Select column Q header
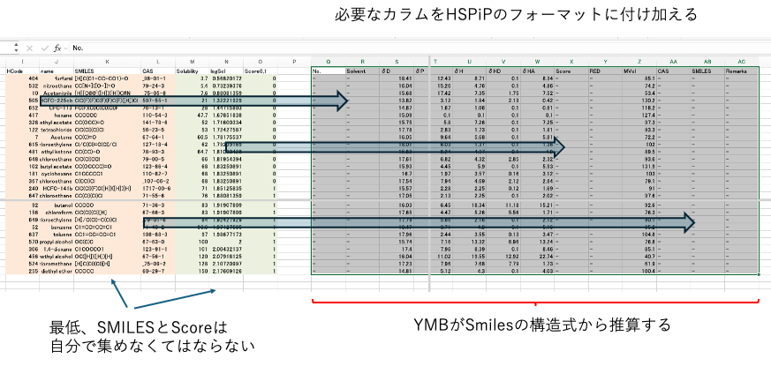 click(328, 61)
